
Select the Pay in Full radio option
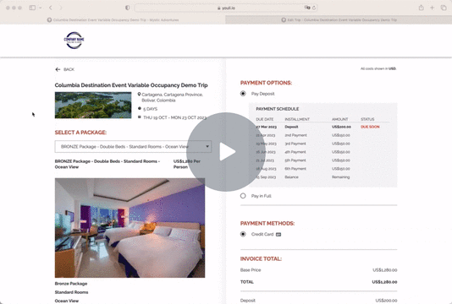pos(243,196)
